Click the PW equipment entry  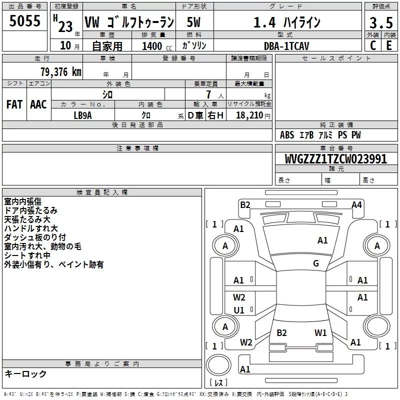(356, 135)
